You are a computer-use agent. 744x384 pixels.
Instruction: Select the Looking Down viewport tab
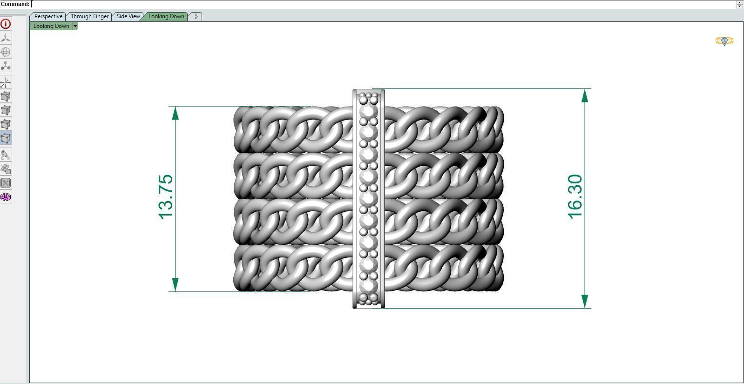166,16
